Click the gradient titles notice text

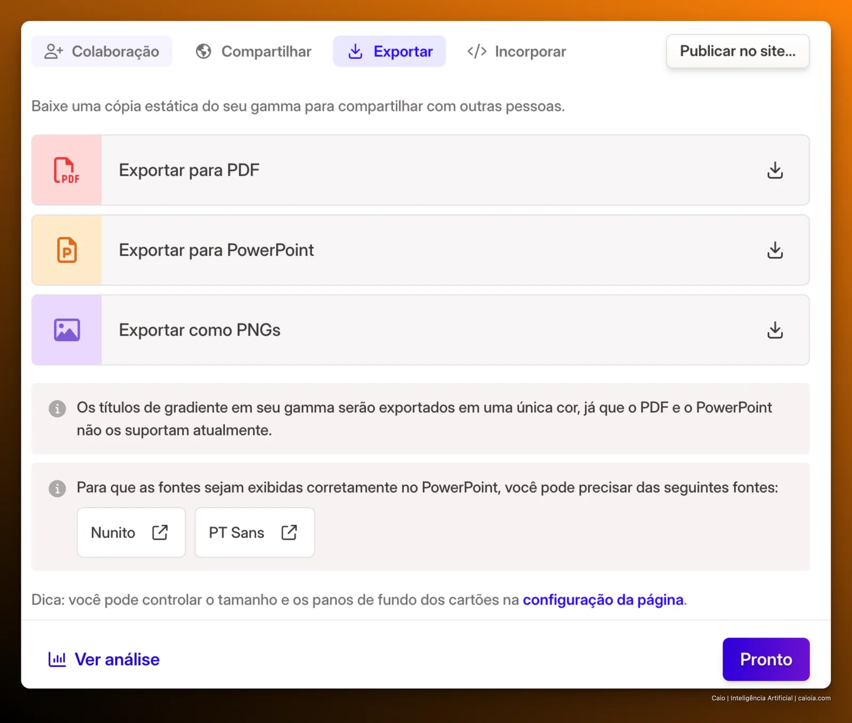[x=424, y=419]
